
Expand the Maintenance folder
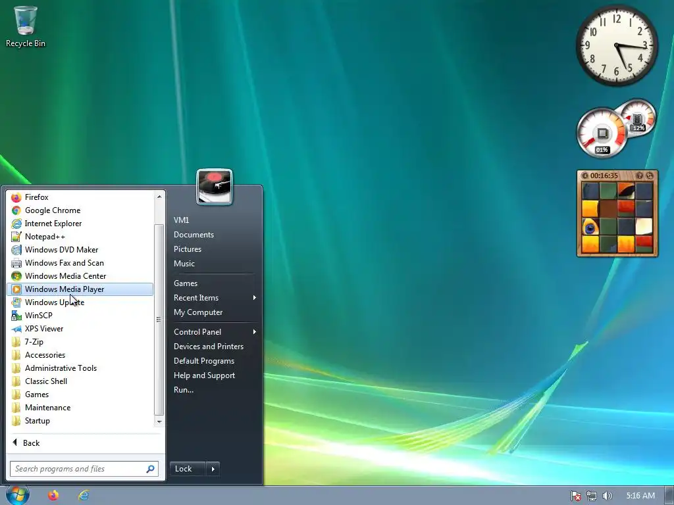coord(80,408)
